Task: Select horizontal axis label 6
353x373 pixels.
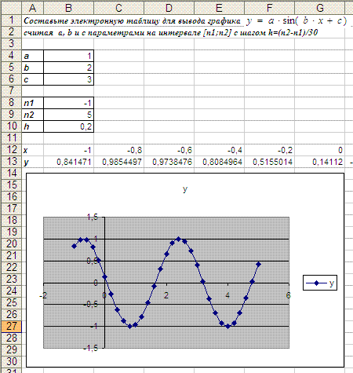Action: click(288, 295)
